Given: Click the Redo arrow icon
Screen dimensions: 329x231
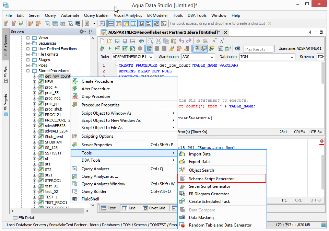Looking at the screenshot, I should pos(189,41).
